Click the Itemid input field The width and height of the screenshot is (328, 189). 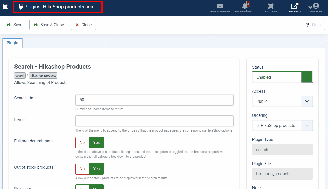[x=154, y=121]
